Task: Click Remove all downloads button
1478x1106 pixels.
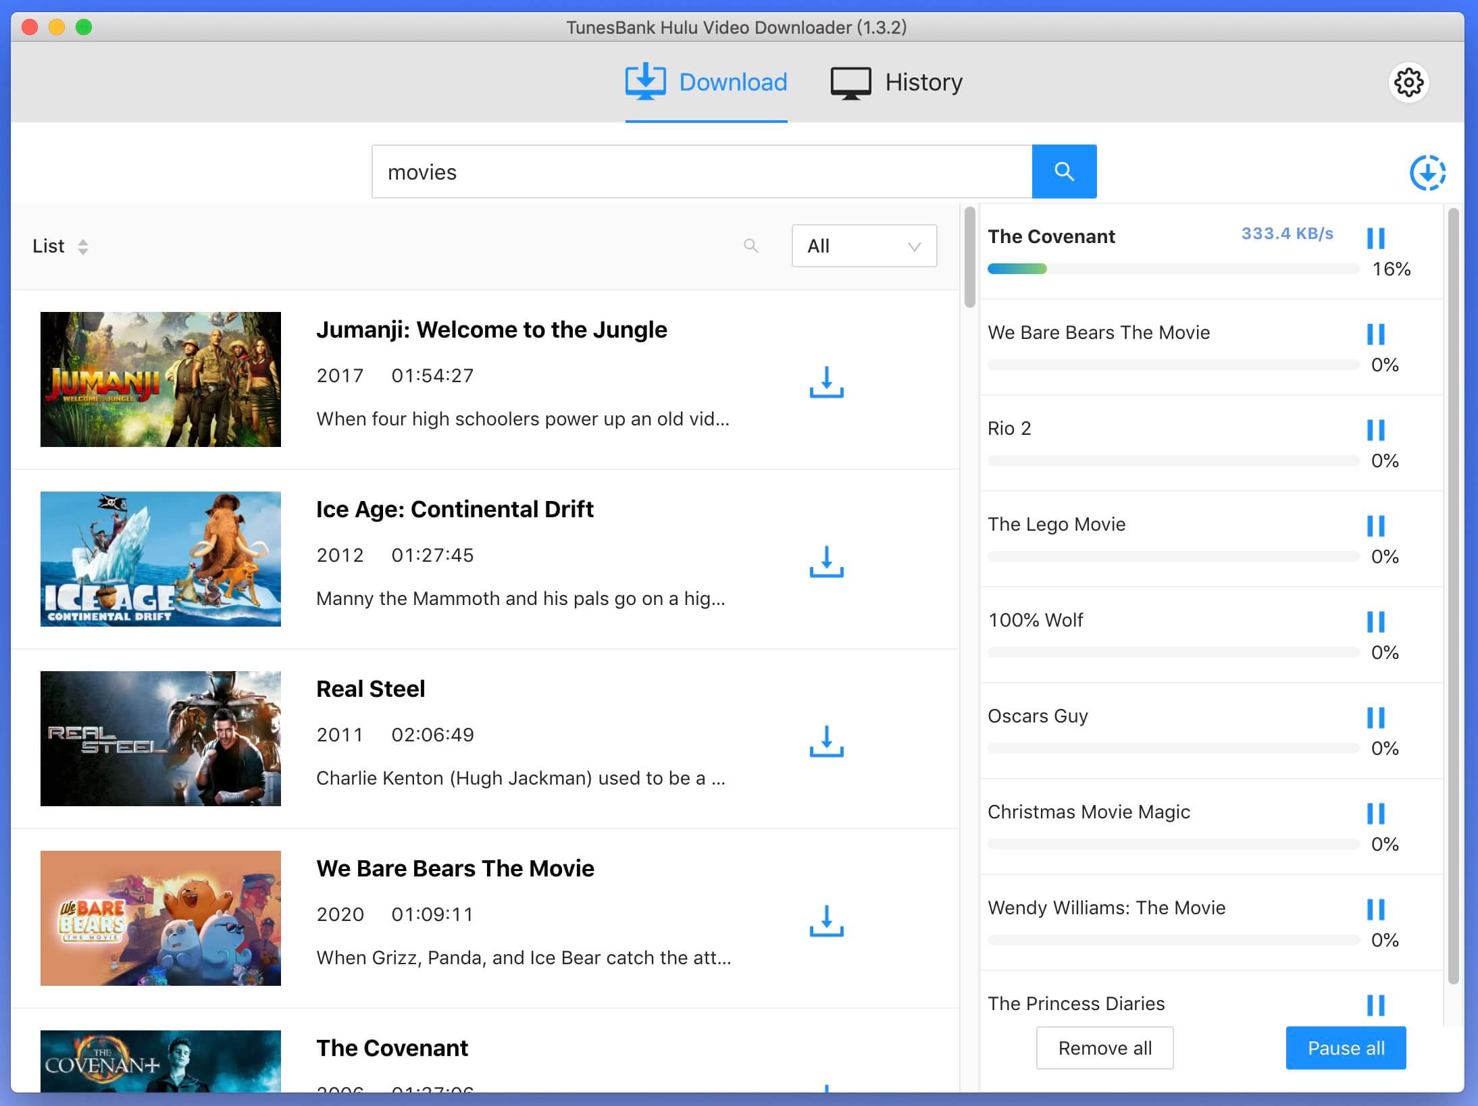Action: tap(1105, 1048)
